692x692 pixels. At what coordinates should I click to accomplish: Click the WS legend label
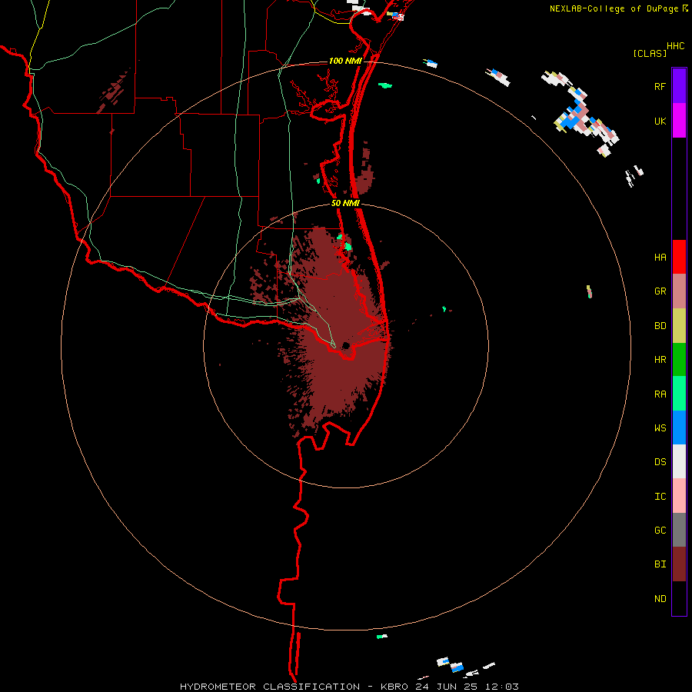coord(660,428)
